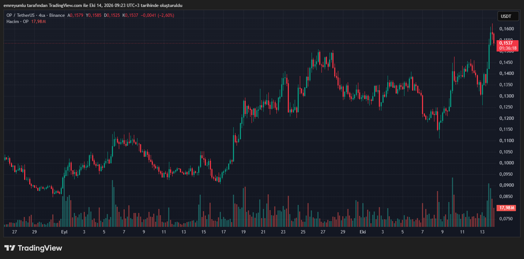The height and width of the screenshot is (259, 524).
Task: Click the red current price label 0,1537
Action: [506, 43]
